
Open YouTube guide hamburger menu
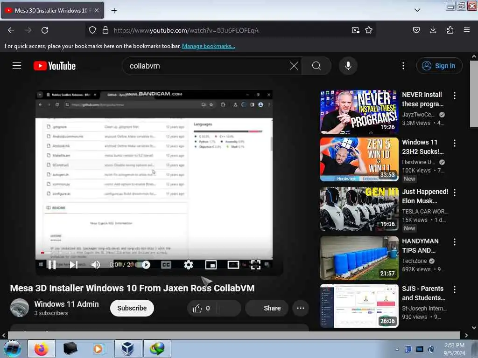pos(17,66)
